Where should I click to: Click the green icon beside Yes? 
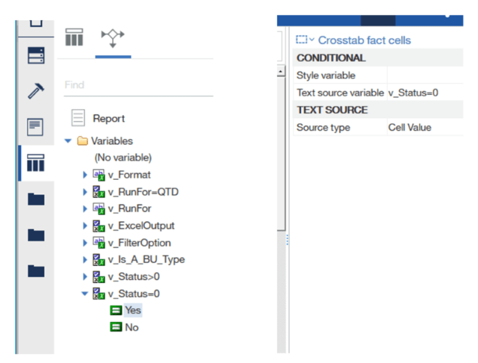click(116, 311)
